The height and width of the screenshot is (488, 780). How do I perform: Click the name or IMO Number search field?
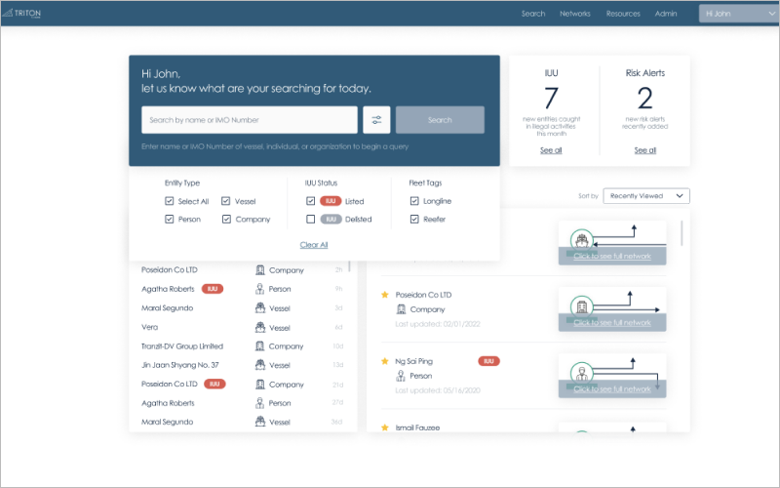click(x=250, y=120)
